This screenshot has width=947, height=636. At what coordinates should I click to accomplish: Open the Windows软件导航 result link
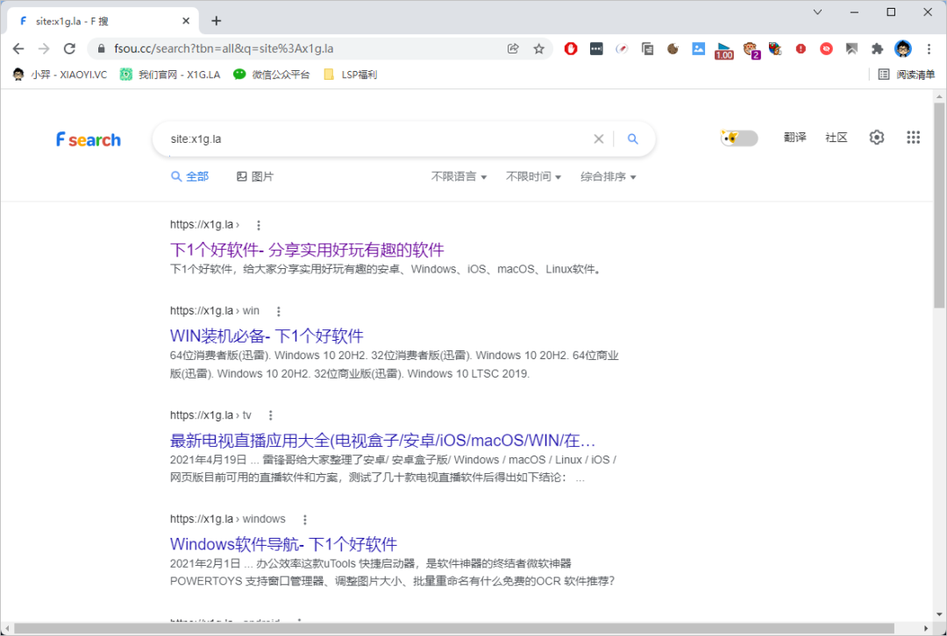click(283, 544)
